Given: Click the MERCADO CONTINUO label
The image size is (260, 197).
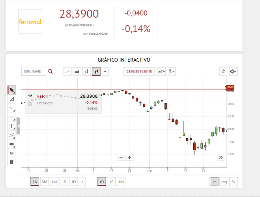Looking at the screenshot, I should 79,25.
